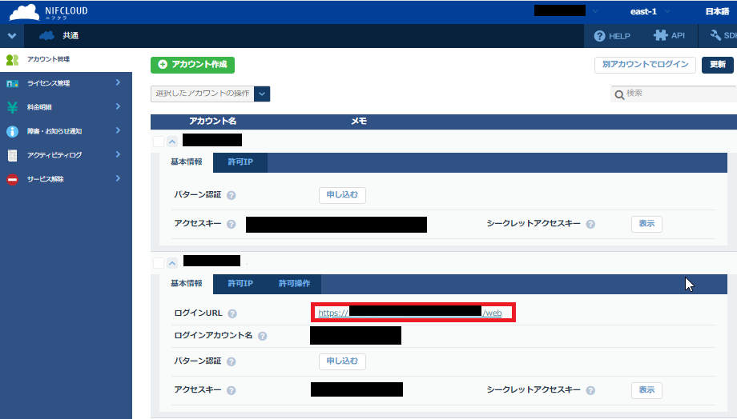
Task: Click help icon beside second アクセスキー
Action: (x=232, y=390)
